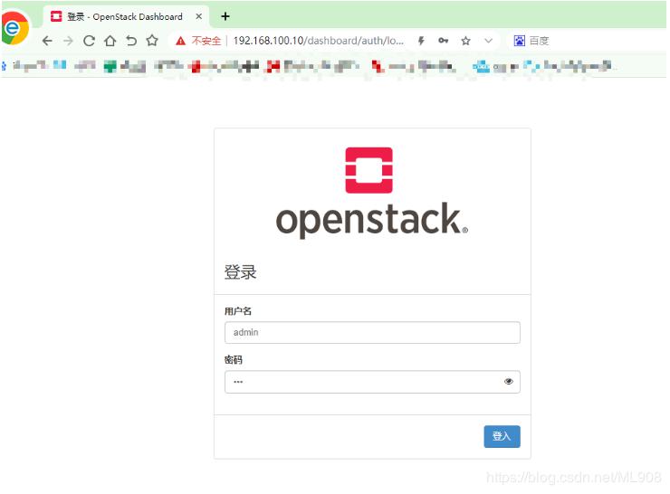The height and width of the screenshot is (494, 670).
Task: Reload the page with refresh icon
Action: tap(89, 41)
